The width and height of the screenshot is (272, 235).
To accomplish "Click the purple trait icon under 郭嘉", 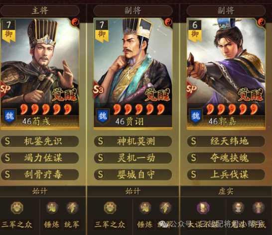I will [203, 208].
